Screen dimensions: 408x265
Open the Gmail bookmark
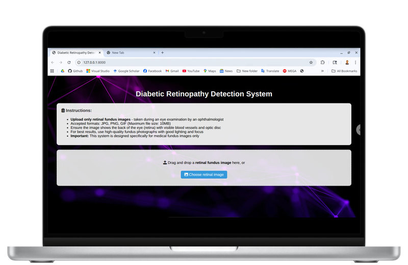pyautogui.click(x=172, y=71)
